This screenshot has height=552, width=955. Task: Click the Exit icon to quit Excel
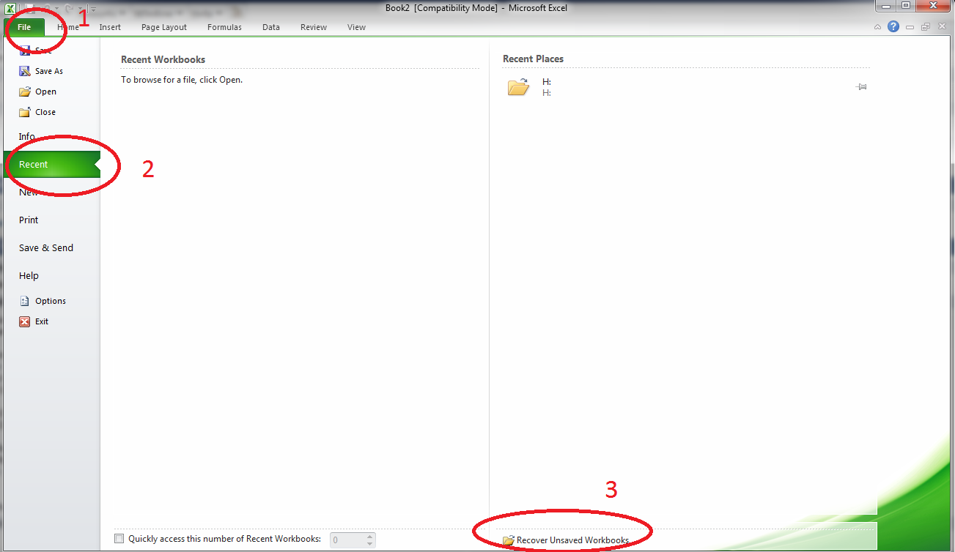click(x=25, y=321)
